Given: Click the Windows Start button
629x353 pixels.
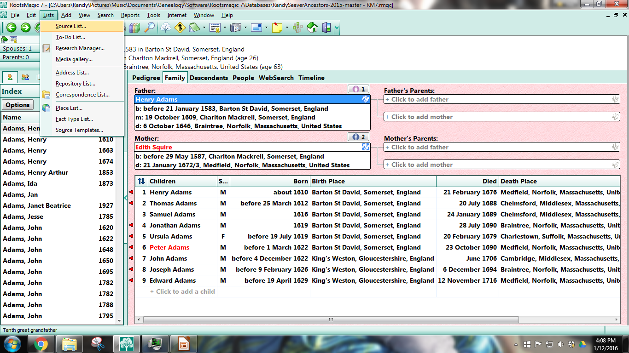Looking at the screenshot, I should click(12, 343).
